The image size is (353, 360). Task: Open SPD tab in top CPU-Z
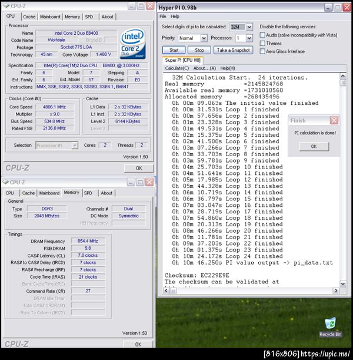click(89, 16)
